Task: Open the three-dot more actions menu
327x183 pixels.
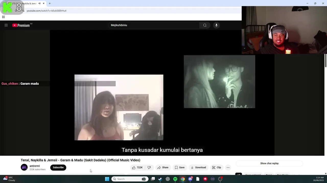Action: coord(228,167)
